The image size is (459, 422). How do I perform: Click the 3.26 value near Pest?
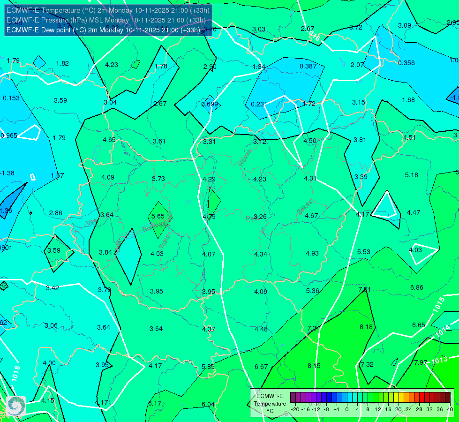pyautogui.click(x=260, y=217)
